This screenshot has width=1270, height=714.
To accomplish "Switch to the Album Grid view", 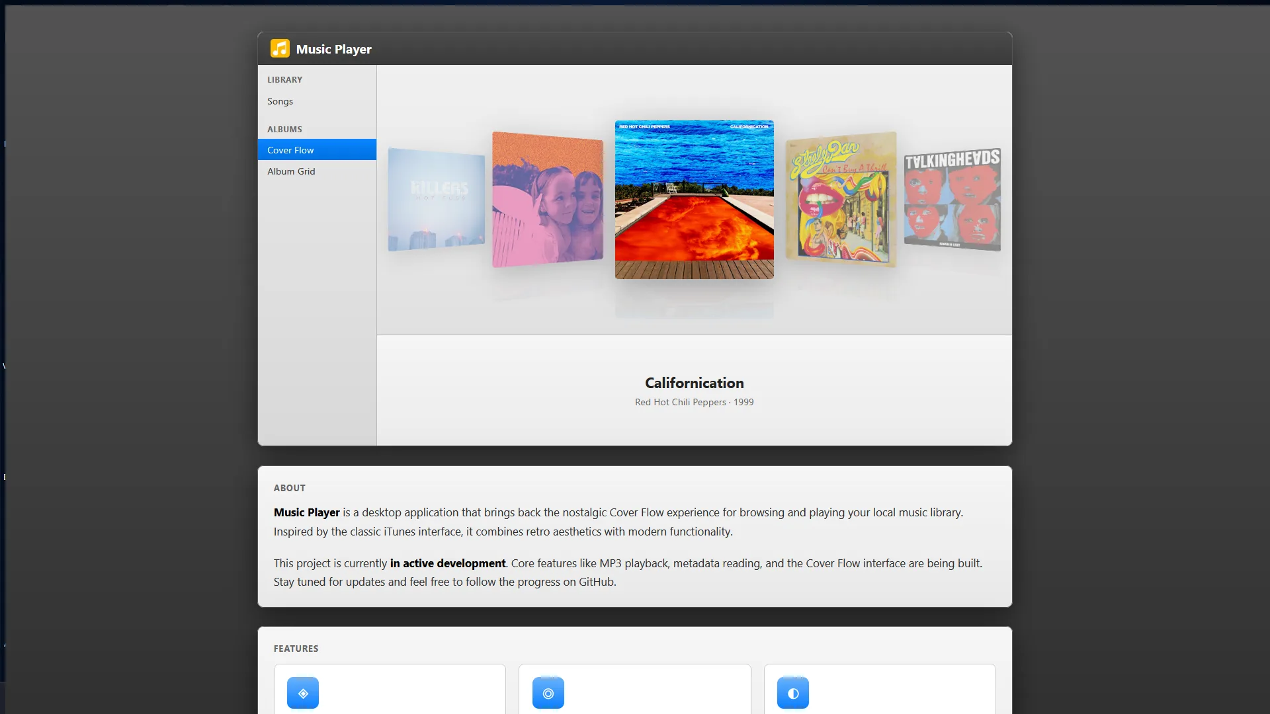I will pos(317,171).
